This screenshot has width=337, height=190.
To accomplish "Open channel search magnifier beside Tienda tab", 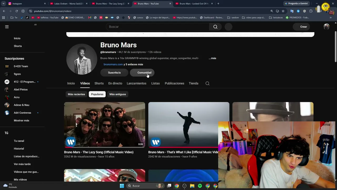I will [x=207, y=83].
